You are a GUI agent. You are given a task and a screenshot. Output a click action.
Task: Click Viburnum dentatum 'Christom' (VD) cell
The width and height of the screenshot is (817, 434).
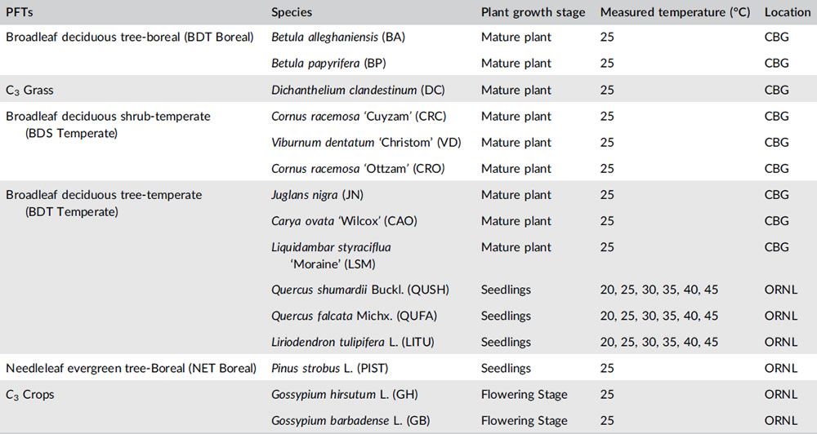366,143
